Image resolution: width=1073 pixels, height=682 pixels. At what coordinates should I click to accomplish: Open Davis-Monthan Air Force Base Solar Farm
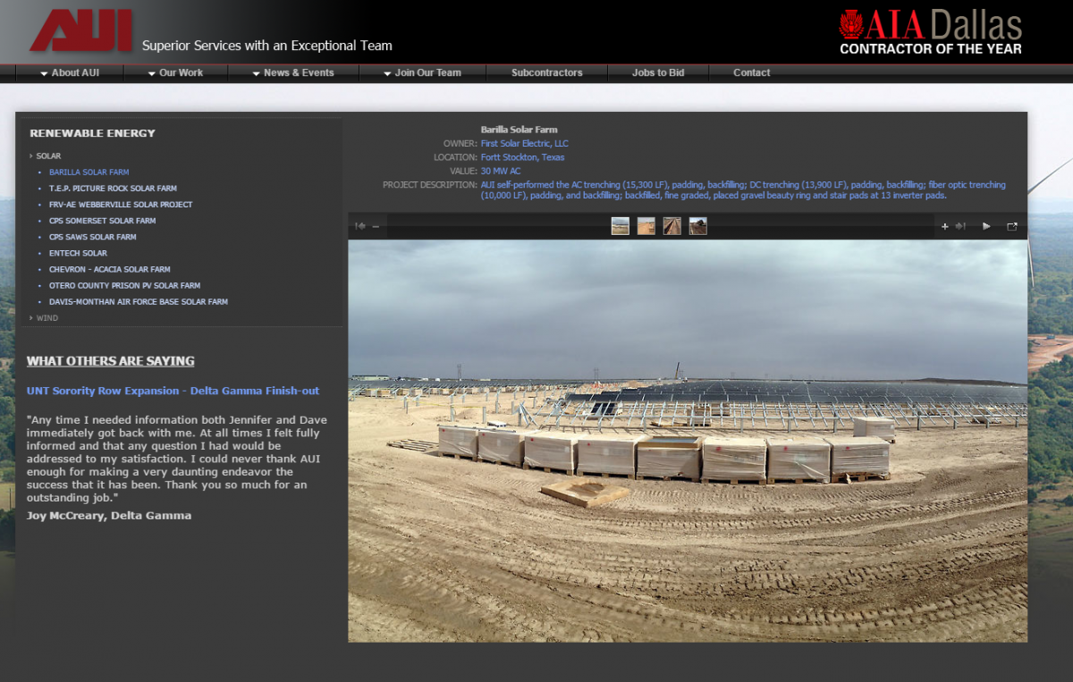[x=139, y=302]
